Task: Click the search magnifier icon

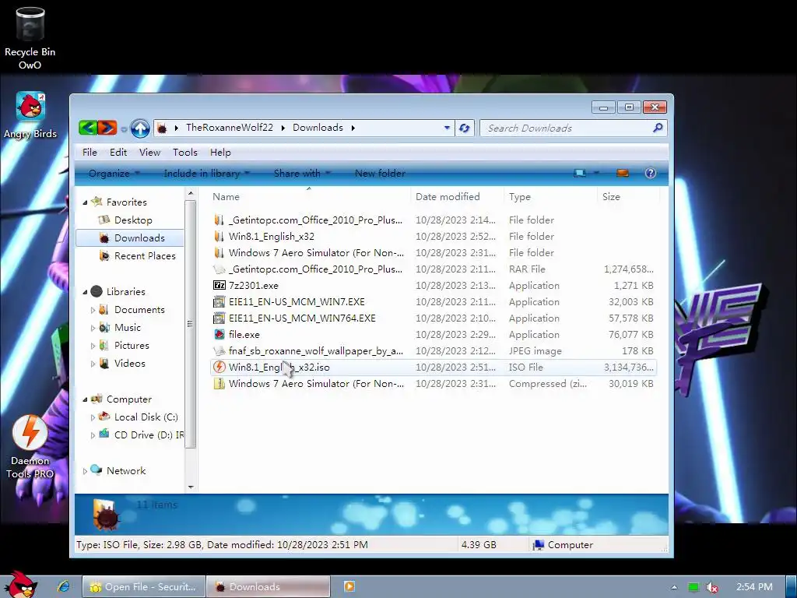Action: tap(658, 128)
